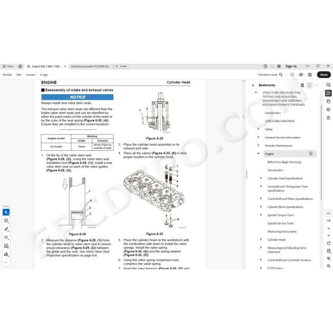Open the APPLICABLE MACHINE bookmark
The height and width of the screenshot is (333, 333).
tap(280, 121)
